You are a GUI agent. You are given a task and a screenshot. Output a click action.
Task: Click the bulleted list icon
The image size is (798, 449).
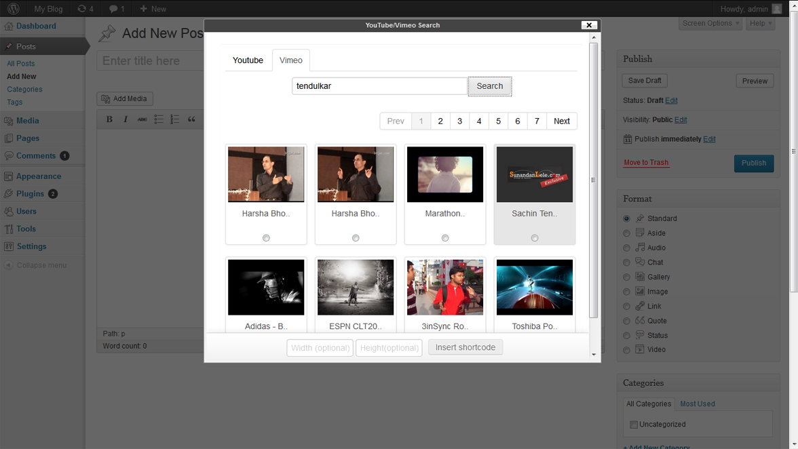click(158, 119)
